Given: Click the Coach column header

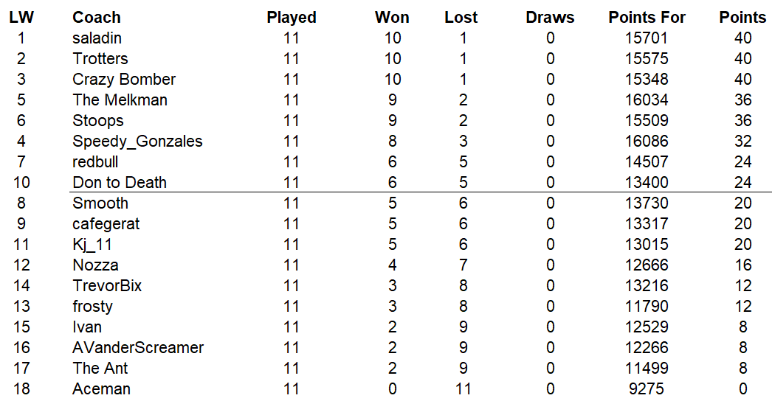Looking at the screenshot, I should tap(97, 17).
